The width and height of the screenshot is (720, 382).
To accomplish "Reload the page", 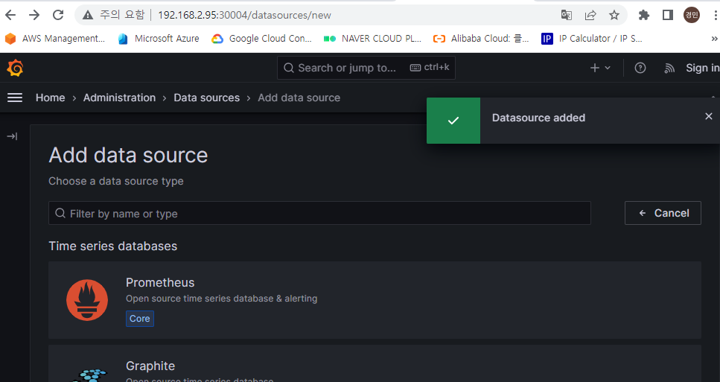I will [x=58, y=15].
